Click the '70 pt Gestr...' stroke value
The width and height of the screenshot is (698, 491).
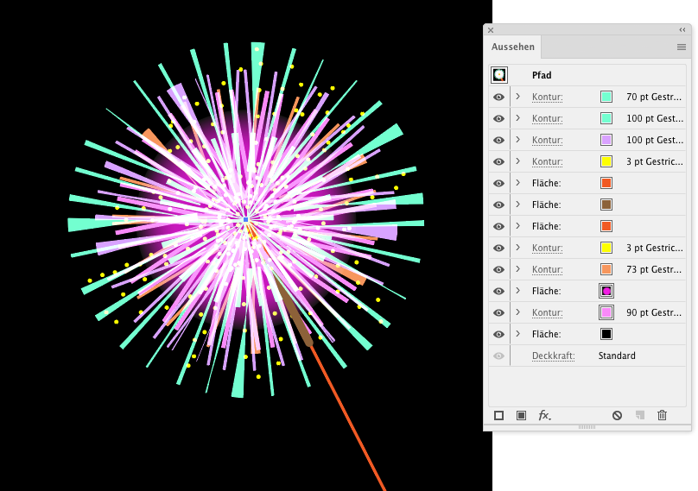pos(654,97)
